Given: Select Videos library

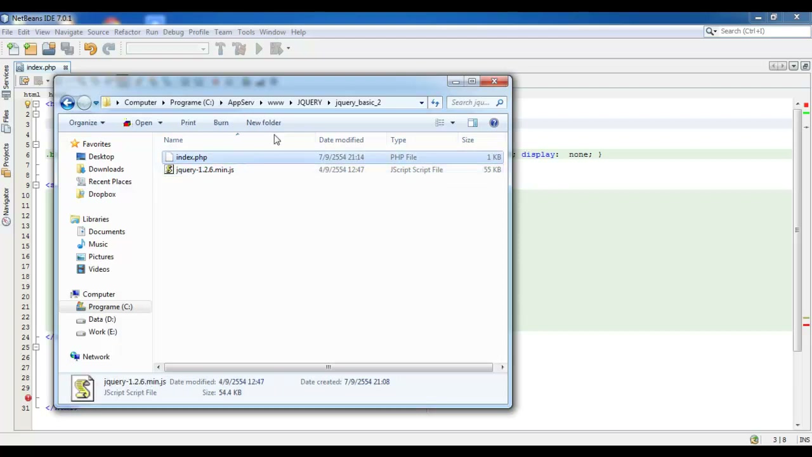Looking at the screenshot, I should [99, 269].
